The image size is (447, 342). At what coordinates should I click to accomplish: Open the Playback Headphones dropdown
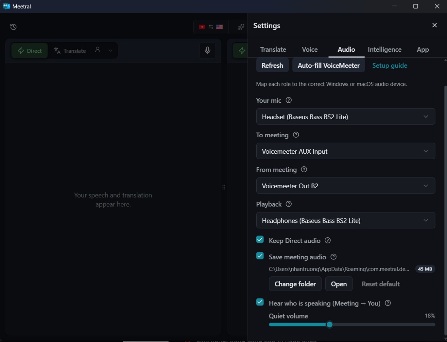[346, 220]
